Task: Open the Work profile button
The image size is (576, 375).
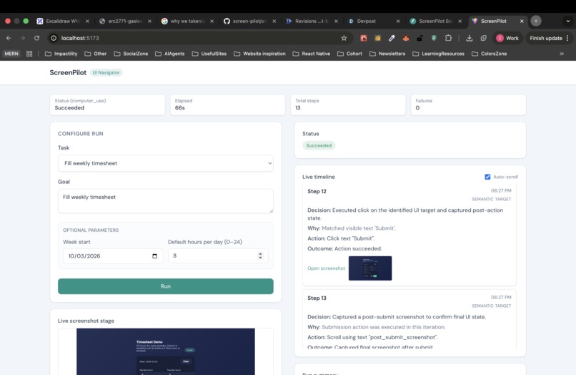Action: pyautogui.click(x=507, y=38)
